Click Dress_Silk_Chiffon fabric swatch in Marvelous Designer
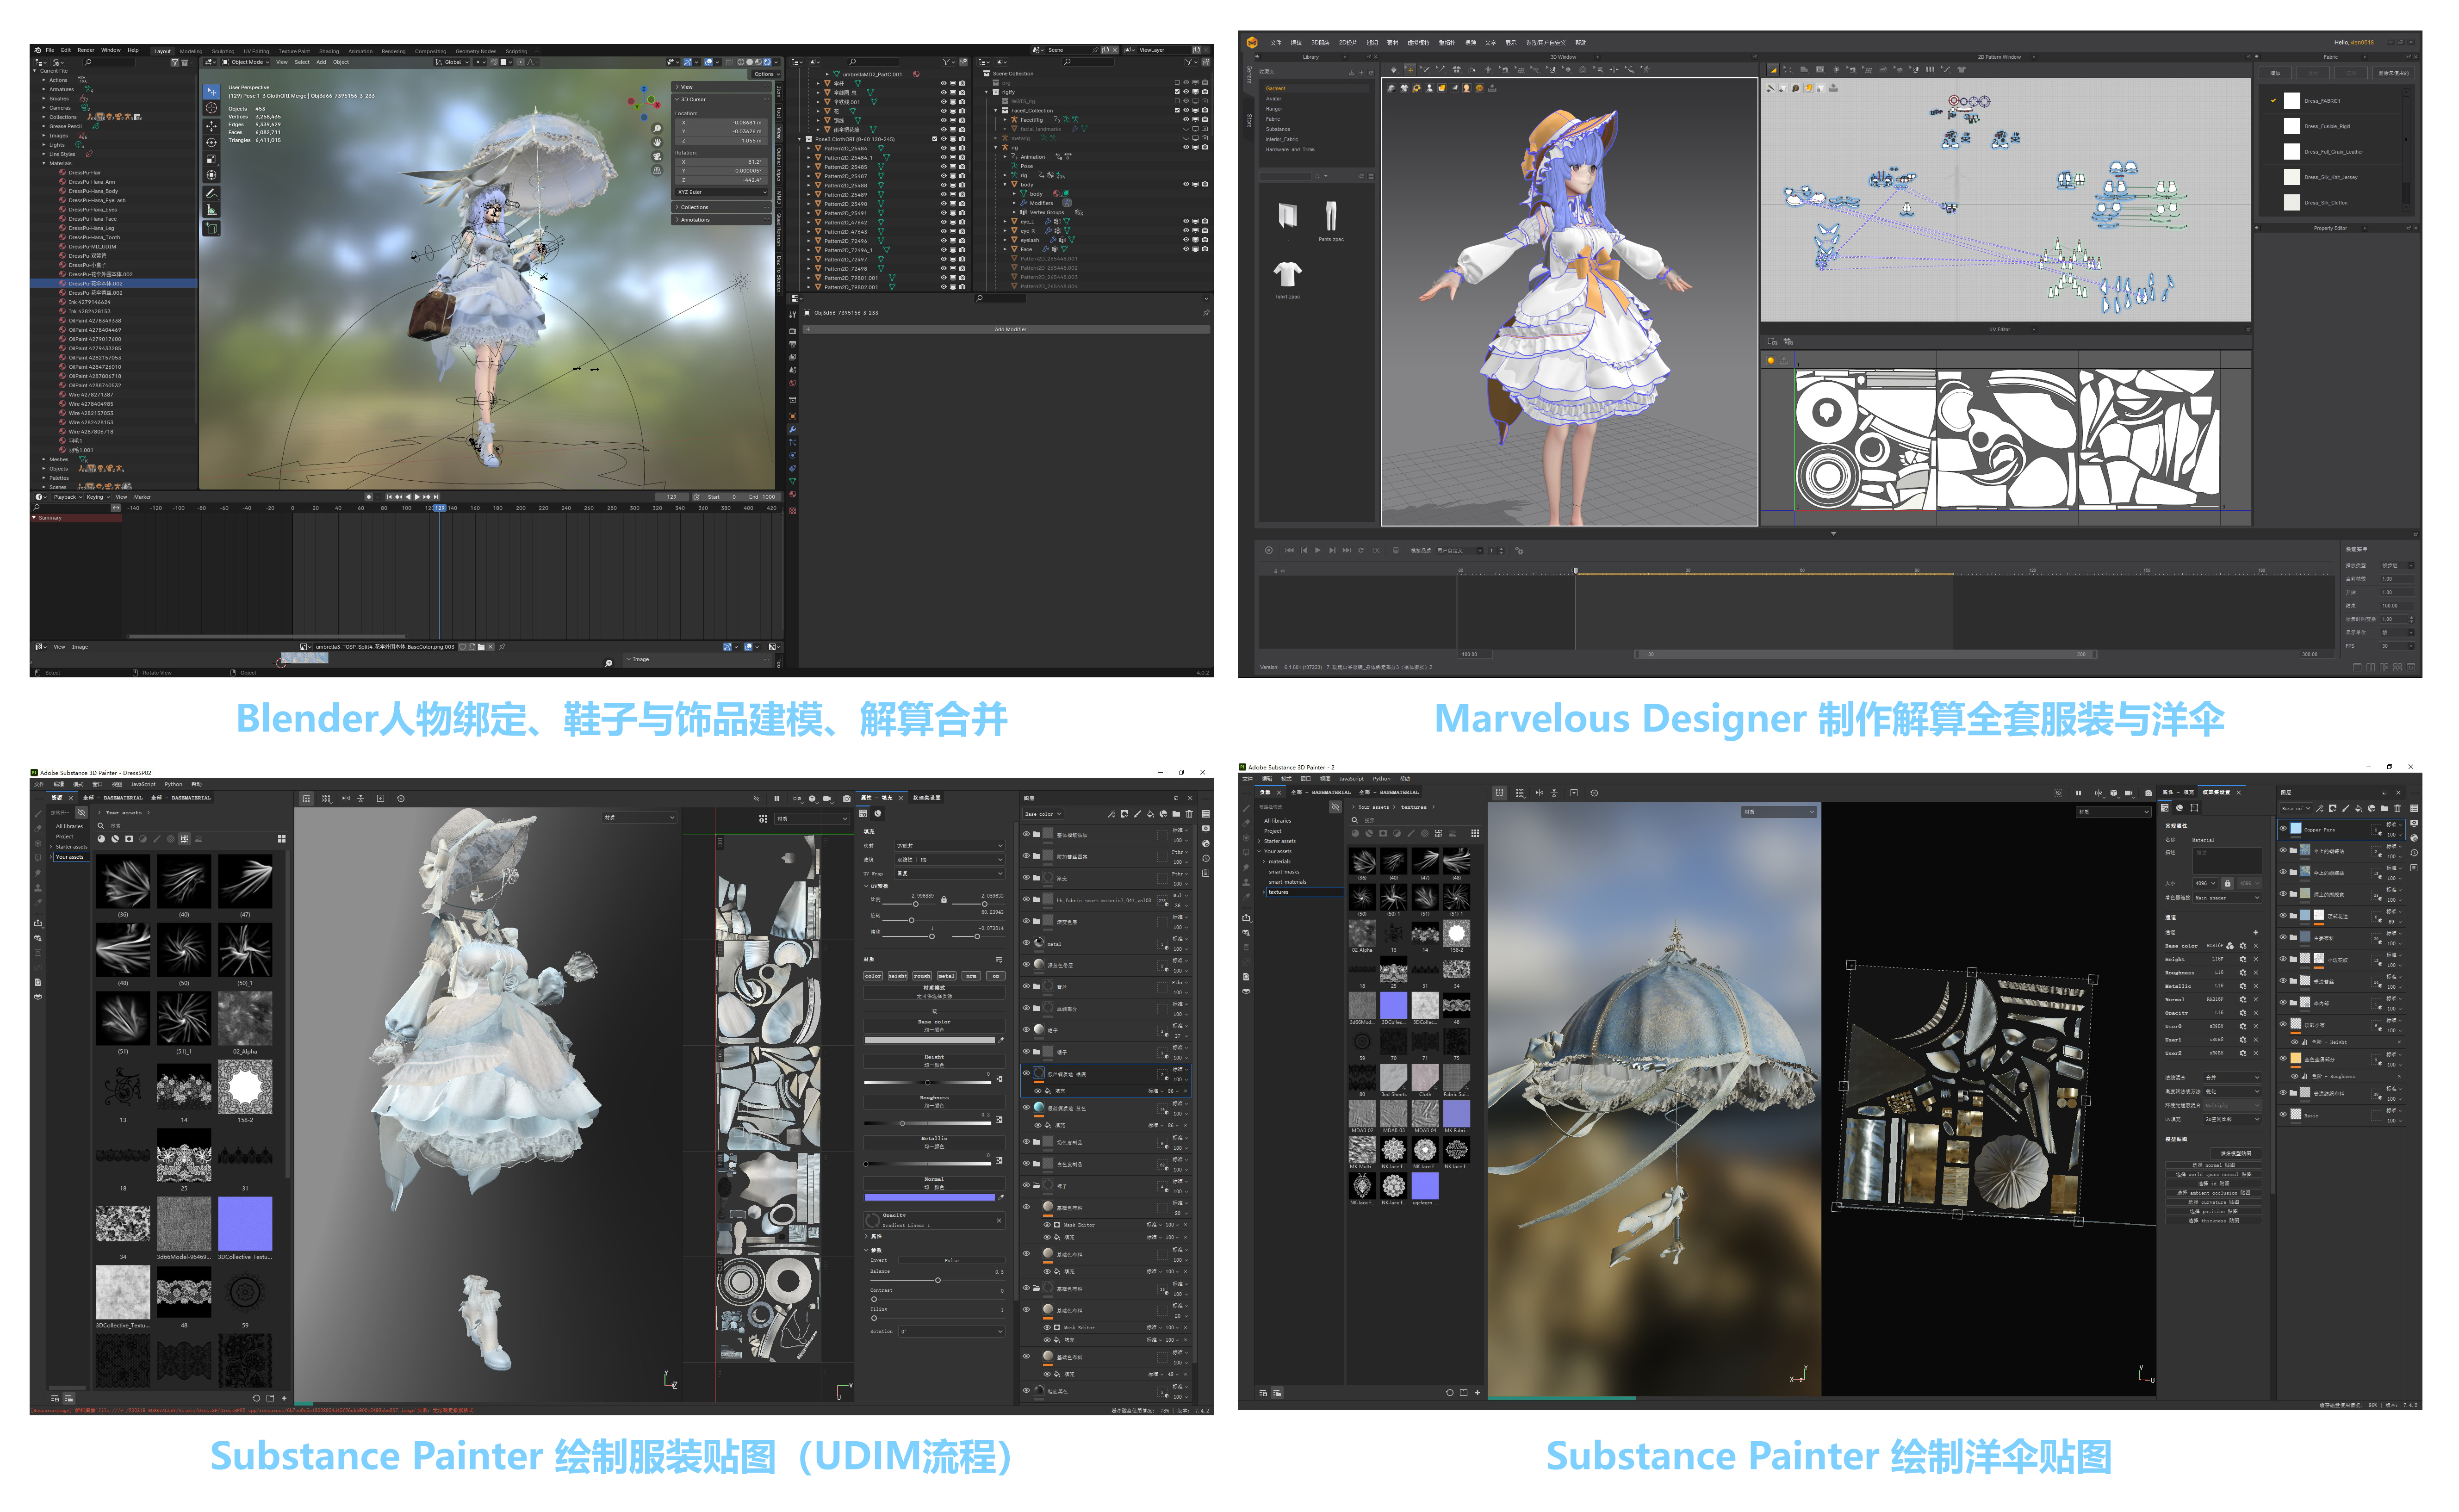 click(x=2293, y=202)
